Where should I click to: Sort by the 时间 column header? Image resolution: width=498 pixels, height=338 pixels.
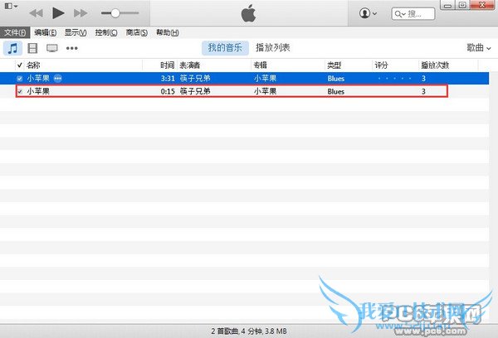tap(159, 65)
